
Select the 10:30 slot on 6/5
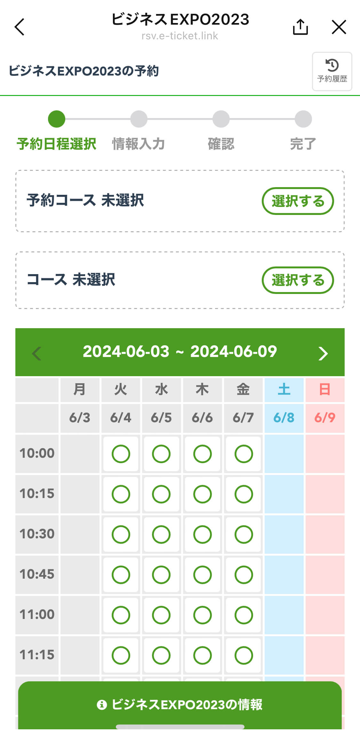161,534
